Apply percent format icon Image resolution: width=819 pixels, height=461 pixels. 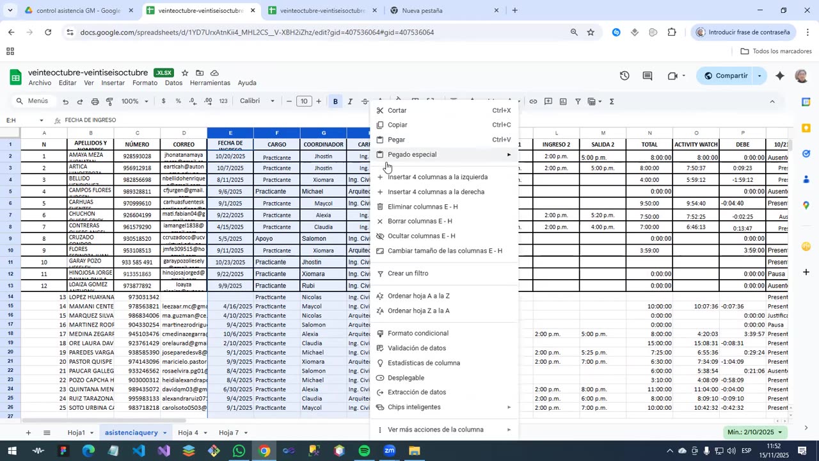pos(178,101)
